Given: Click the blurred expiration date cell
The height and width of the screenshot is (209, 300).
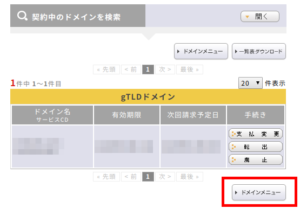Looking at the screenshot, I should (x=126, y=147).
